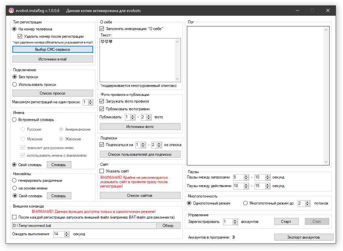Screen dimensions: 343x251
Task: Open Выбор СМС-сервиса dialog
Action: click(53, 49)
